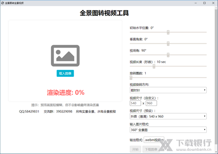Click the image placeholder icon in preview
Screen dimensions: 218x154
65,55
